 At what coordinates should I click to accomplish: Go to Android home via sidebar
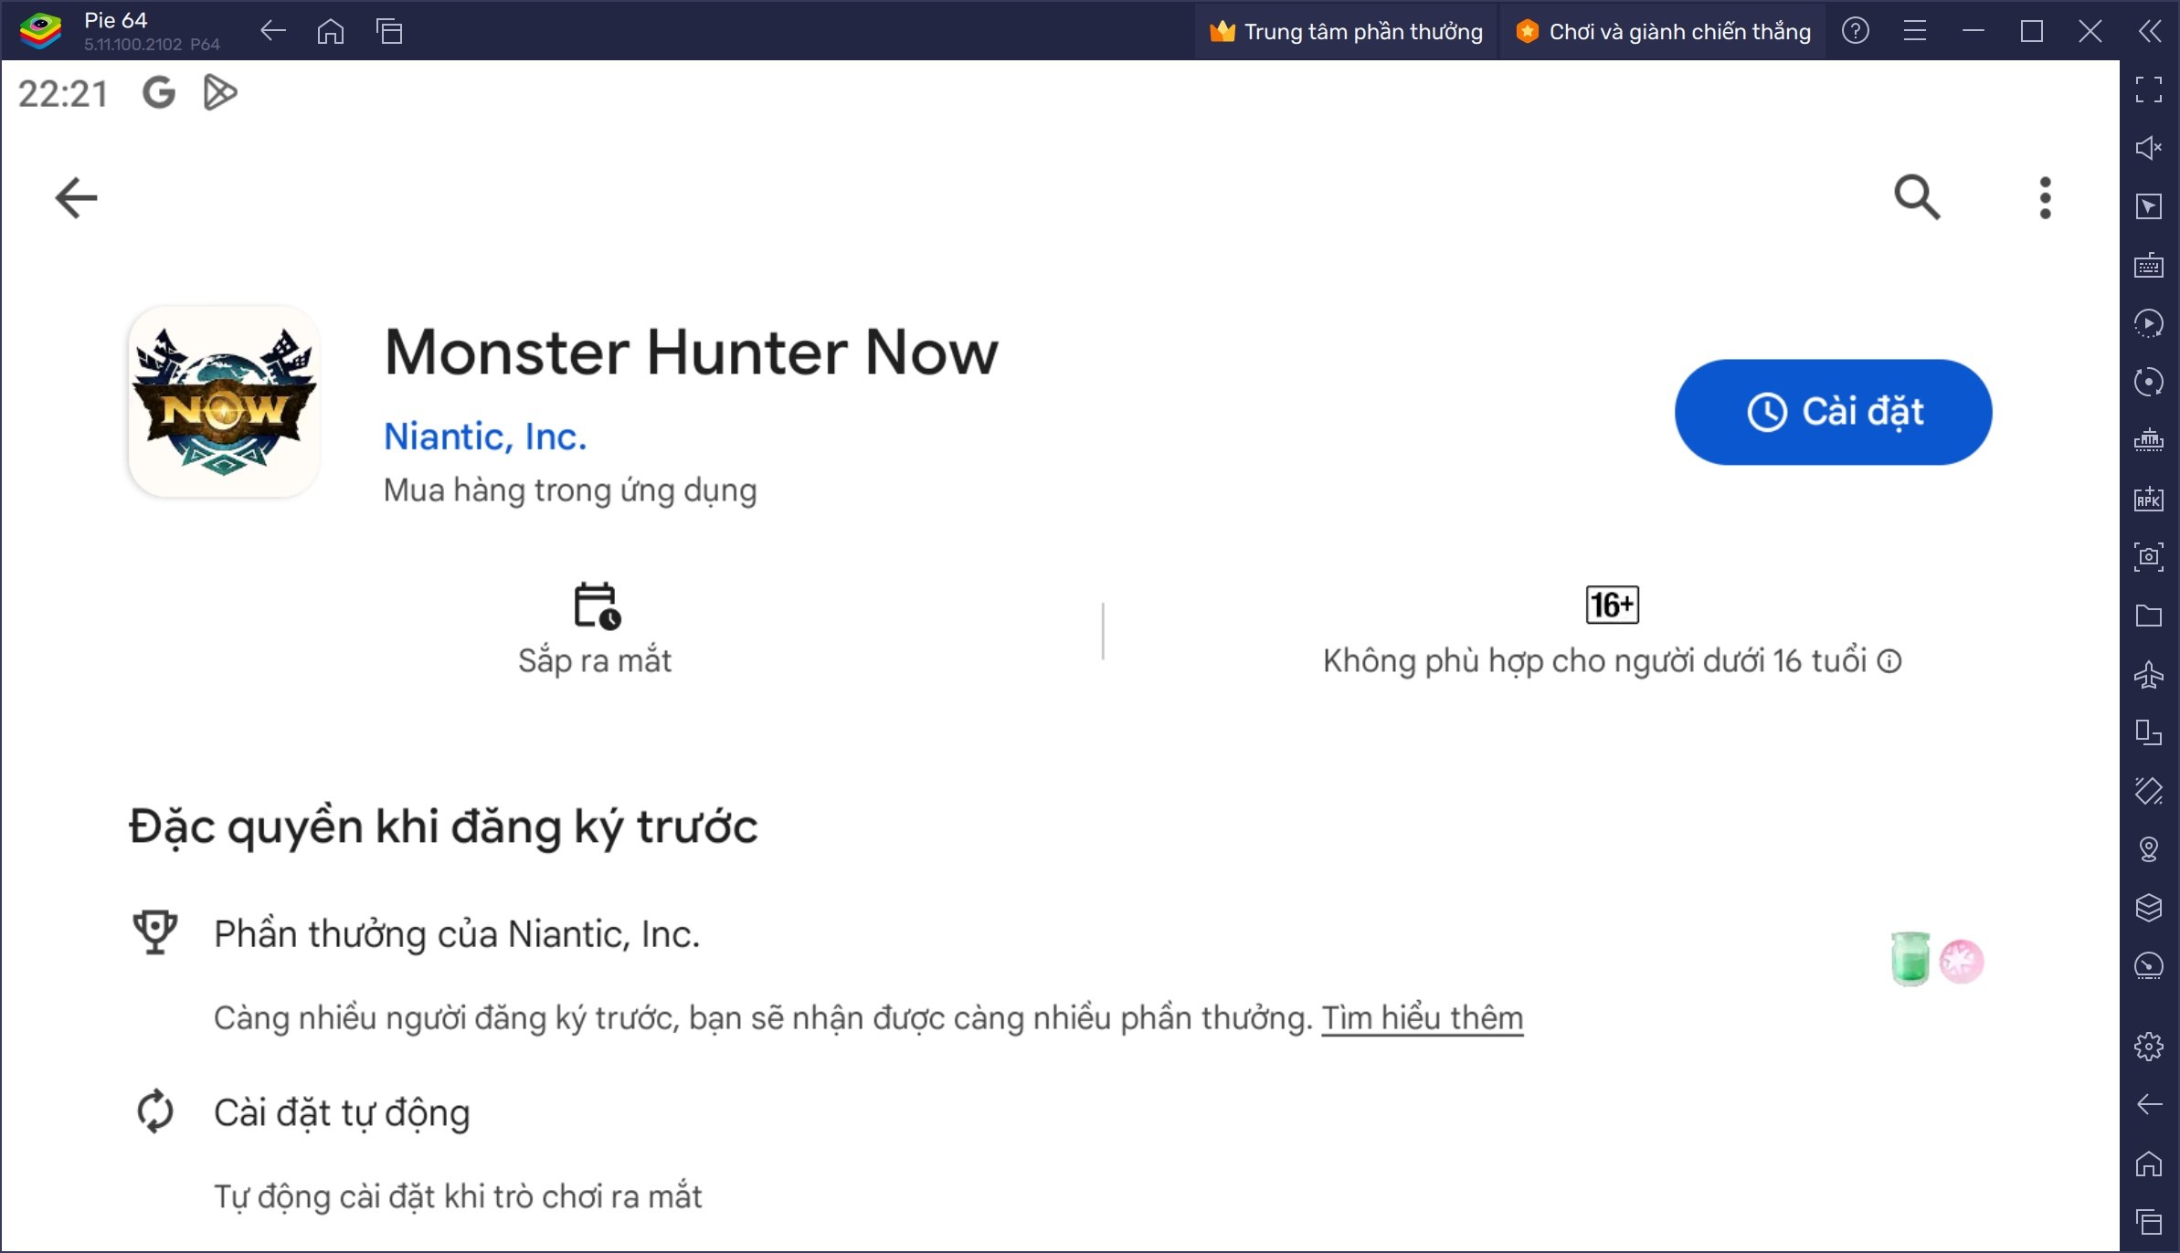click(2149, 1163)
